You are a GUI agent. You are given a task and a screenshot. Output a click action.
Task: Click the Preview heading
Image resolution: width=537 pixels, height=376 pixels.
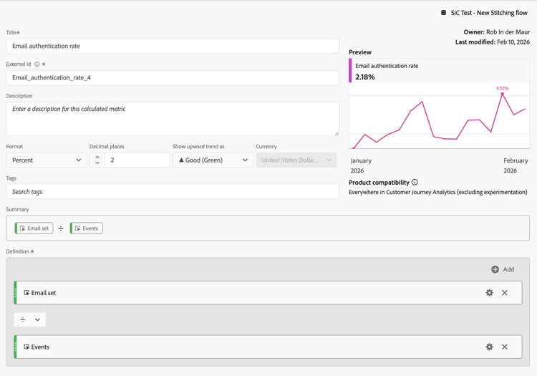360,52
